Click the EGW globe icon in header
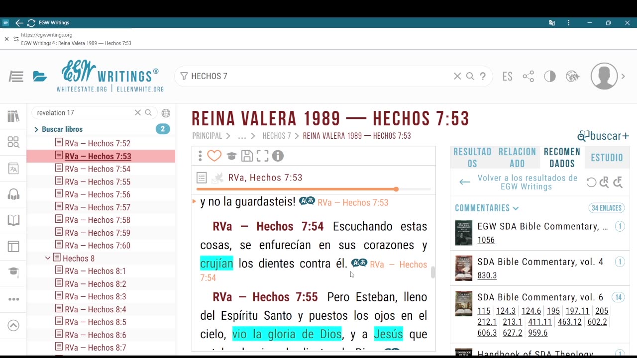Viewport: 637px width, 358px height. (x=573, y=76)
